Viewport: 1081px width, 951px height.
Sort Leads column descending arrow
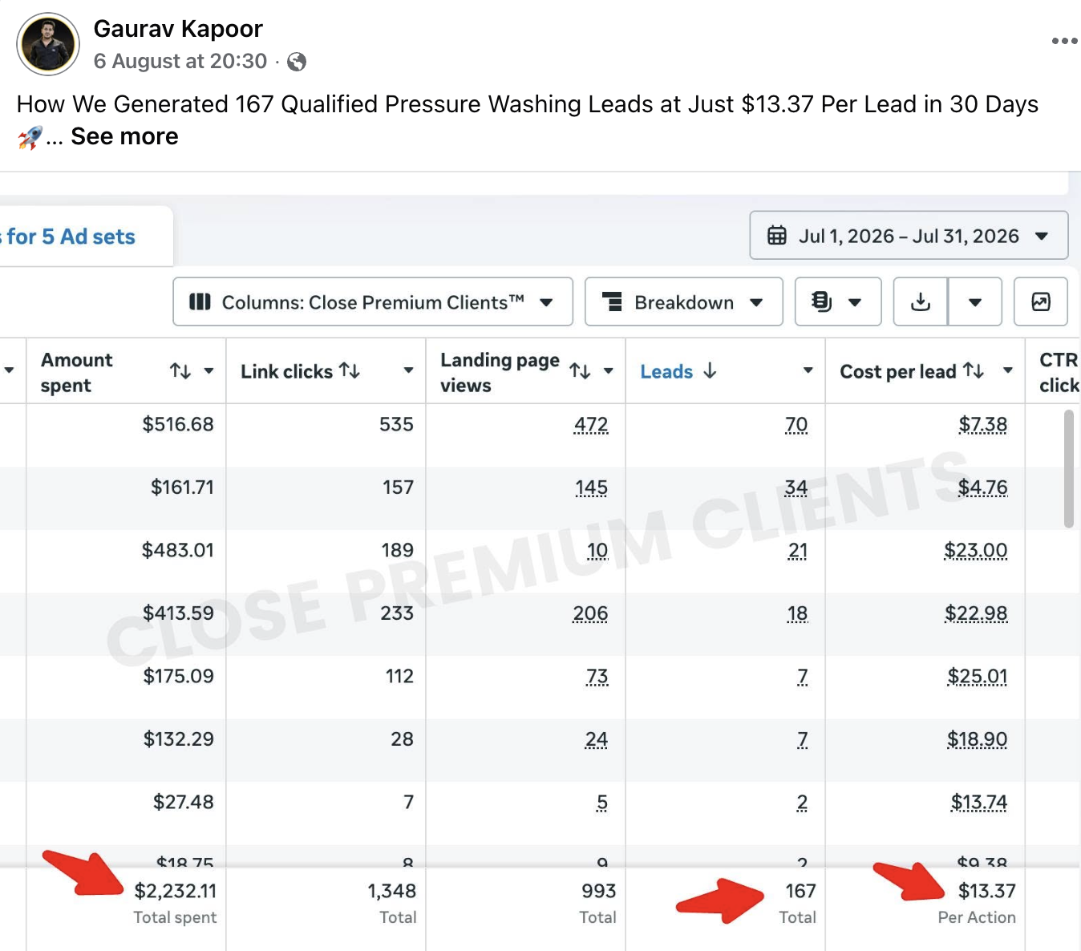[710, 370]
